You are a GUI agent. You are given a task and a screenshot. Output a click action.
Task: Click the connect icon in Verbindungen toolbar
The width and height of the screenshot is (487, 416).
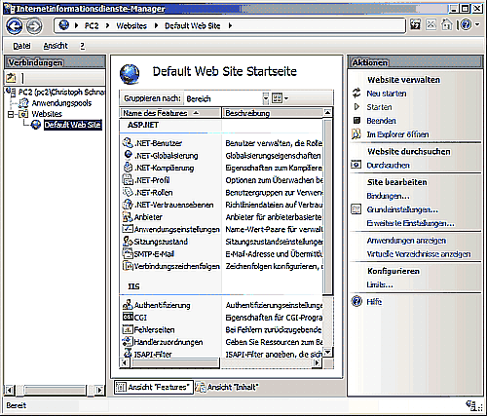pos(11,78)
